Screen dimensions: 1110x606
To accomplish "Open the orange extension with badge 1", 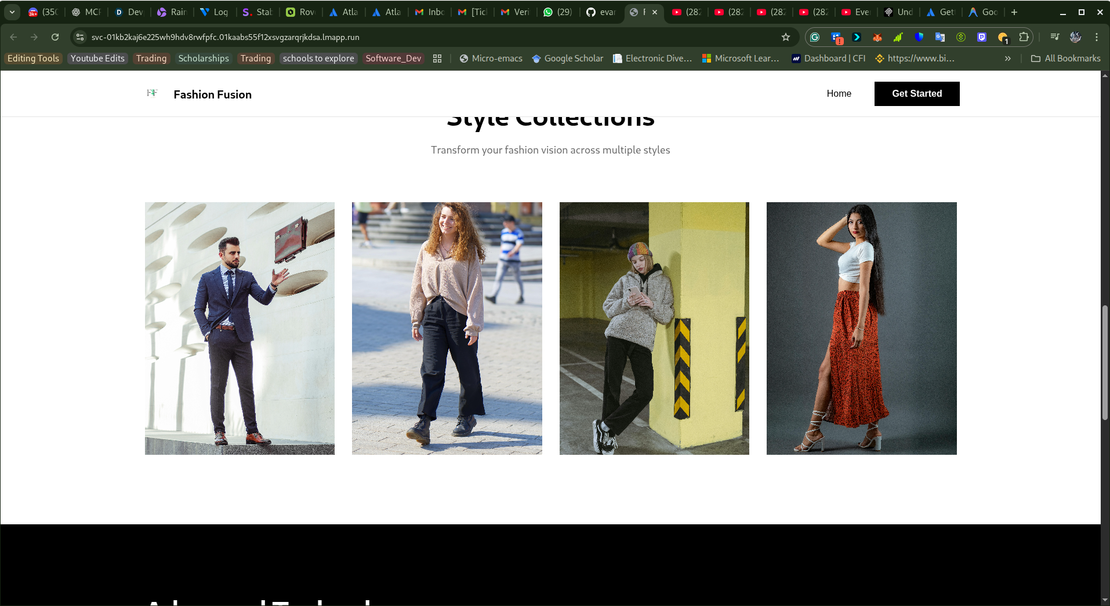I will tap(1003, 38).
